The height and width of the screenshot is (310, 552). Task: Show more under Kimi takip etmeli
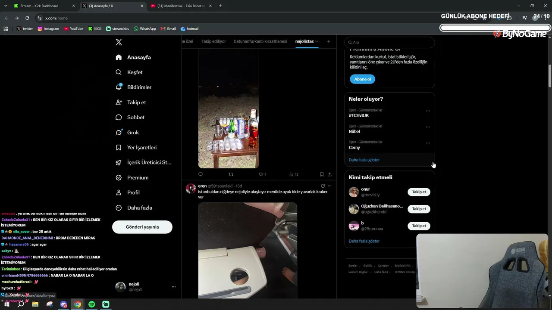(364, 241)
